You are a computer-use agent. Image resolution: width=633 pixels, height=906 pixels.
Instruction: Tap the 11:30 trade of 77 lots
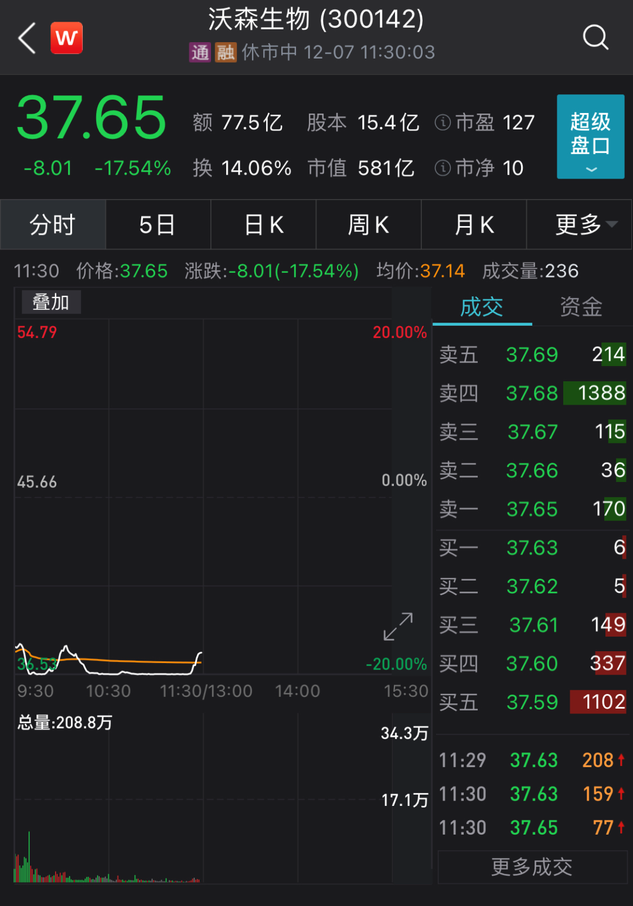point(532,828)
